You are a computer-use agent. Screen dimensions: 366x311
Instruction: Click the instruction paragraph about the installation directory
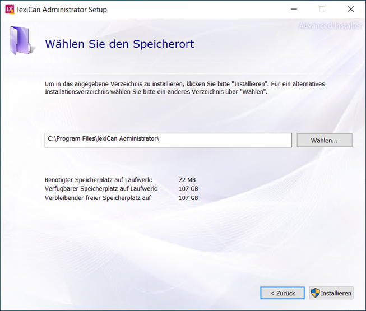[x=185, y=87]
